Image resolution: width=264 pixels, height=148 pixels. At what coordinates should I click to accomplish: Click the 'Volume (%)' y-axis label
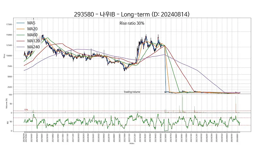(x=7, y=103)
